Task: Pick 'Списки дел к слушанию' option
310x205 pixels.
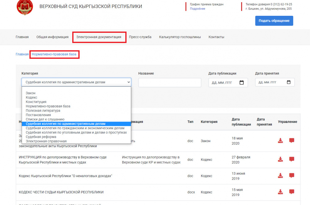Action: pyautogui.click(x=45, y=119)
